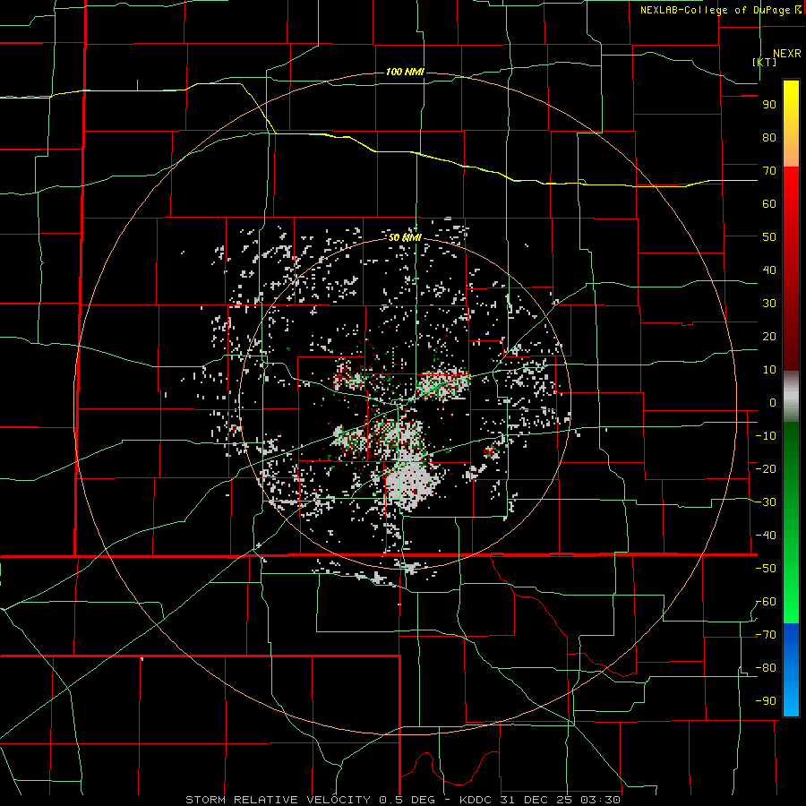Select the 20 value on the velocity scale

pos(769,337)
